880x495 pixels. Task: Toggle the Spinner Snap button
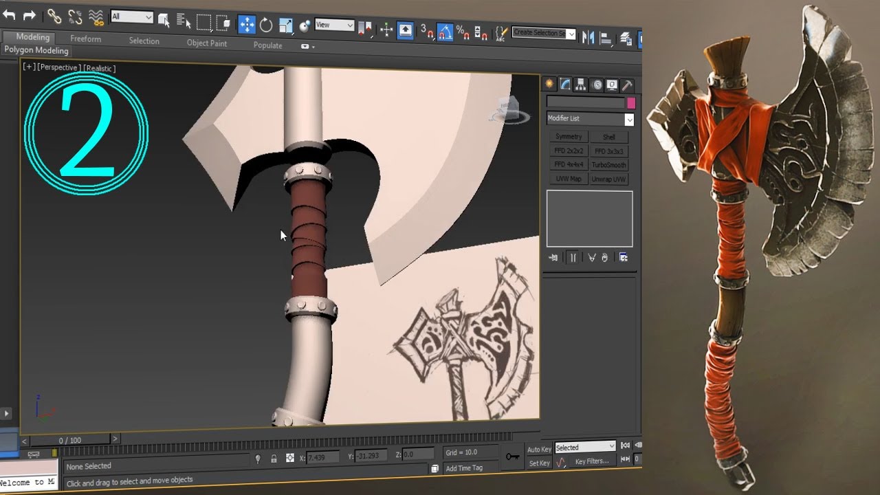pyautogui.click(x=480, y=33)
